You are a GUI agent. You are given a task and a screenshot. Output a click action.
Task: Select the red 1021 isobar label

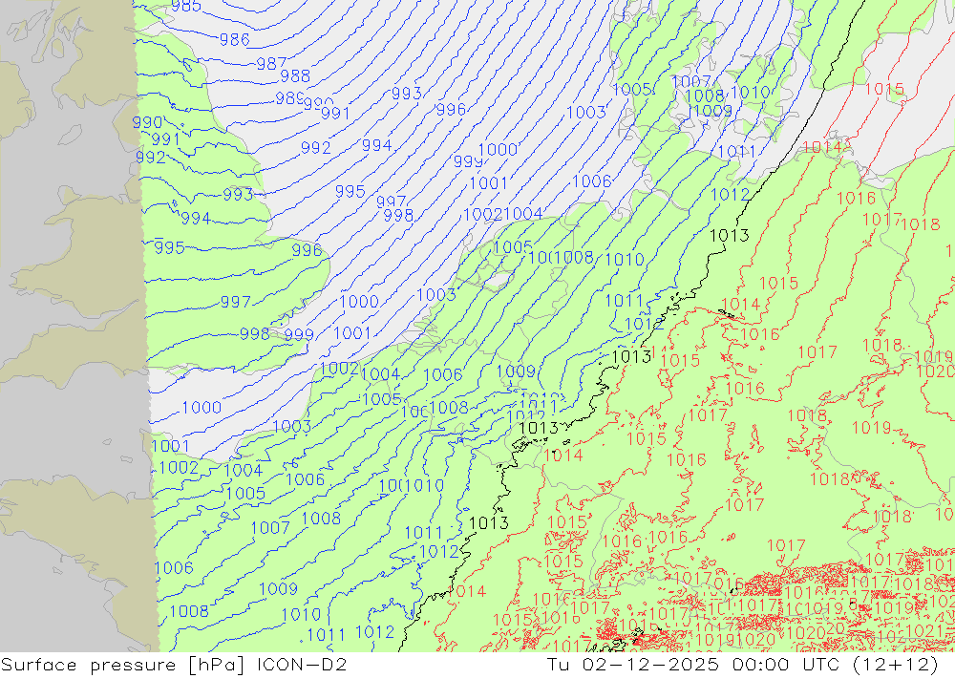925,631
